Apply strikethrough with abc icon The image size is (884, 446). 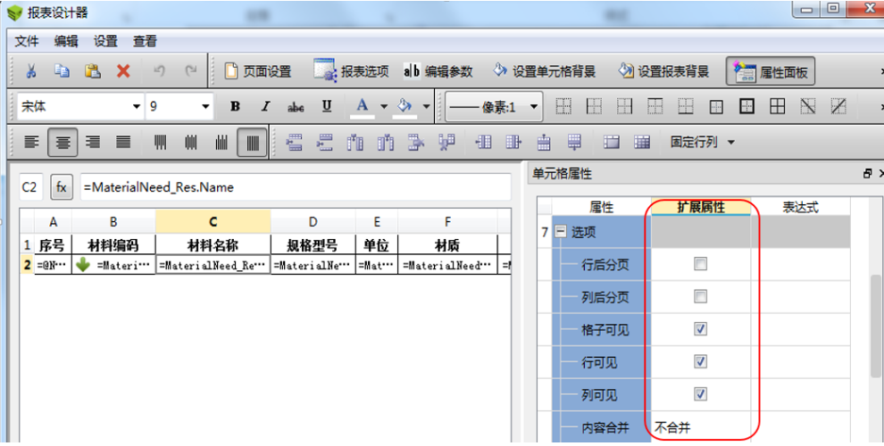pyautogui.click(x=296, y=106)
